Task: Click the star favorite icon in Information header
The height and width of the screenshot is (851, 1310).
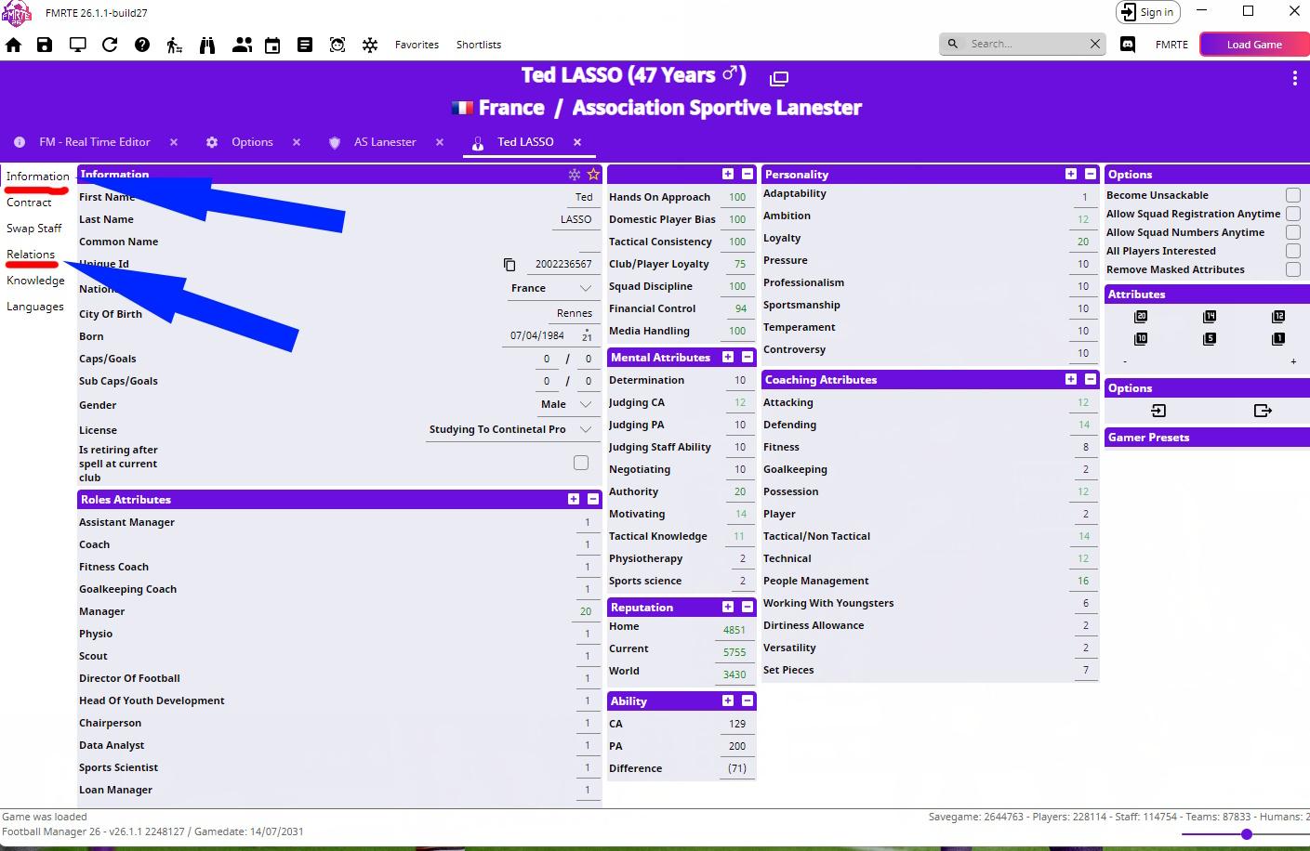Action: 593,175
